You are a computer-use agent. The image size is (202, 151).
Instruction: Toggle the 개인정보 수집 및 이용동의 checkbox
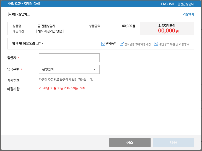pos(156,44)
